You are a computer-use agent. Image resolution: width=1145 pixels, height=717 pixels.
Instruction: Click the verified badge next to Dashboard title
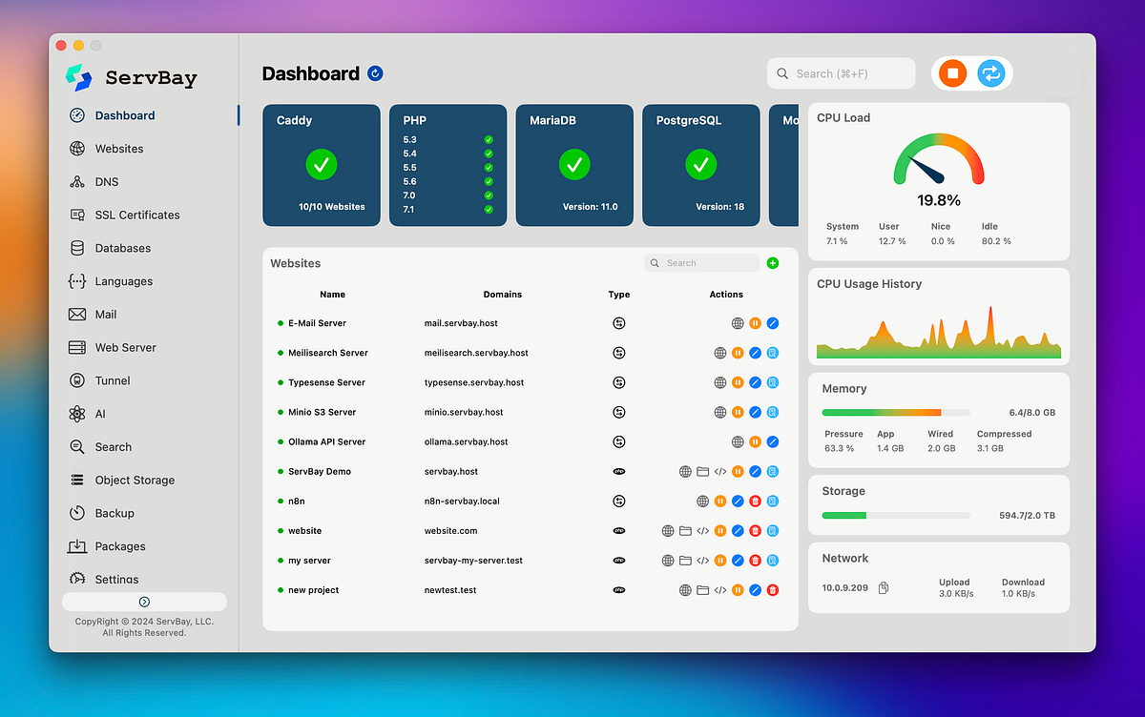pos(374,72)
